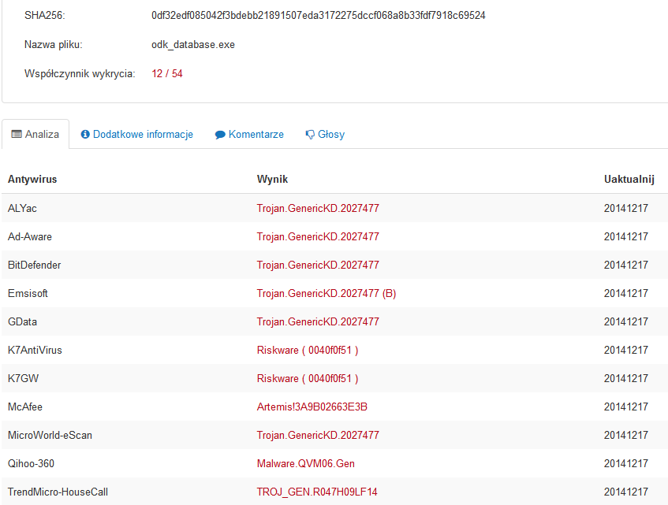Click the update date in McAfee row
The width and height of the screenshot is (668, 505).
coord(626,407)
